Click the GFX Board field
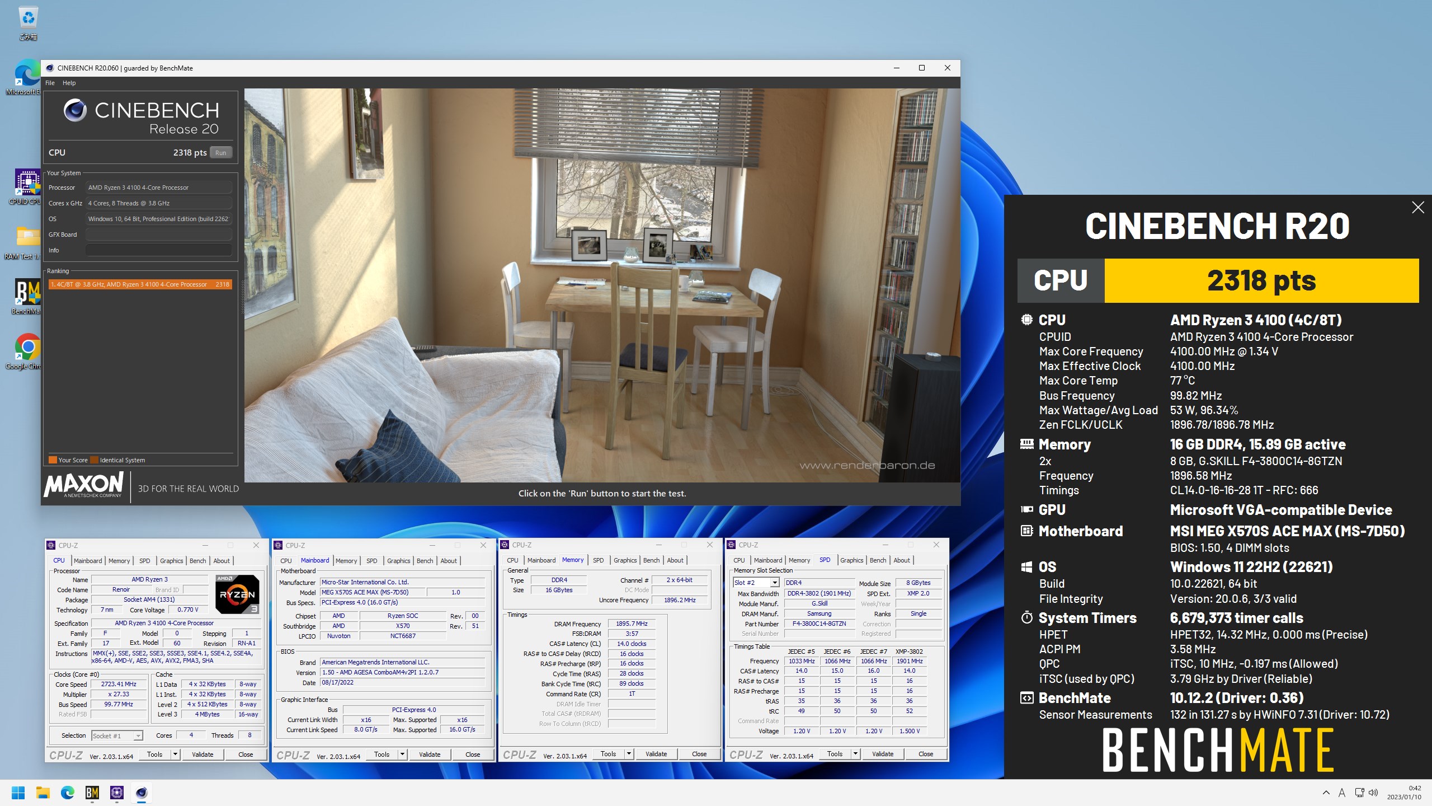 coord(158,235)
